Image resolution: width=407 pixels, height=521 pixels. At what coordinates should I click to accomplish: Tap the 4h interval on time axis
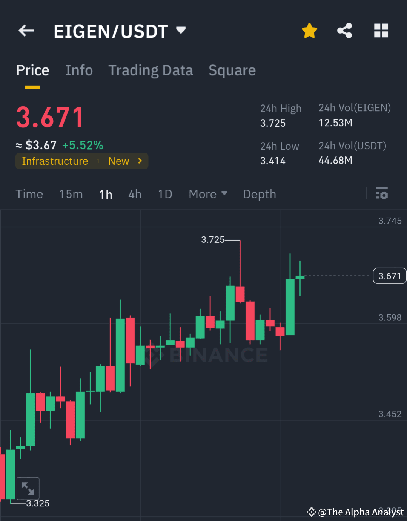tap(135, 194)
